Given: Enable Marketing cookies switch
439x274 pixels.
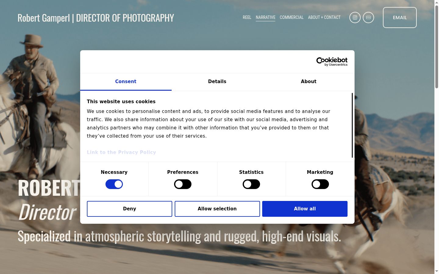Looking at the screenshot, I should click(320, 184).
